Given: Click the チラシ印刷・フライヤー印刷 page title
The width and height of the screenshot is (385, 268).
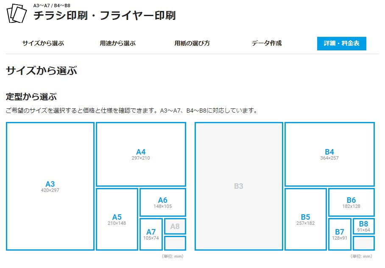Looking at the screenshot, I should 104,16.
